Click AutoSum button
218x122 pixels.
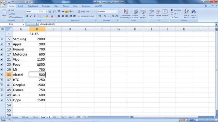(x=176, y=10)
